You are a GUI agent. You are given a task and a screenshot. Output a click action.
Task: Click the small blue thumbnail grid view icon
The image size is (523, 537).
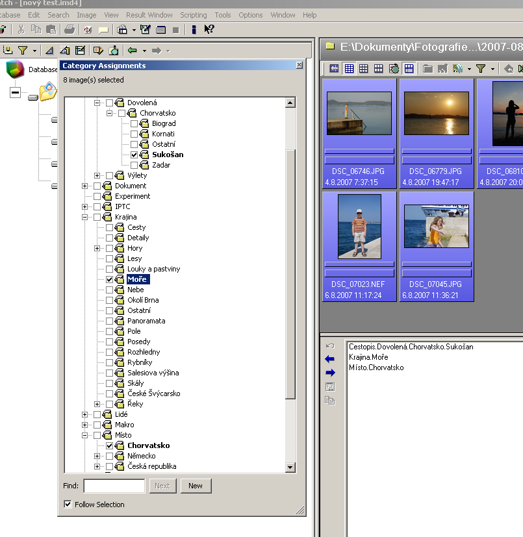tap(350, 69)
